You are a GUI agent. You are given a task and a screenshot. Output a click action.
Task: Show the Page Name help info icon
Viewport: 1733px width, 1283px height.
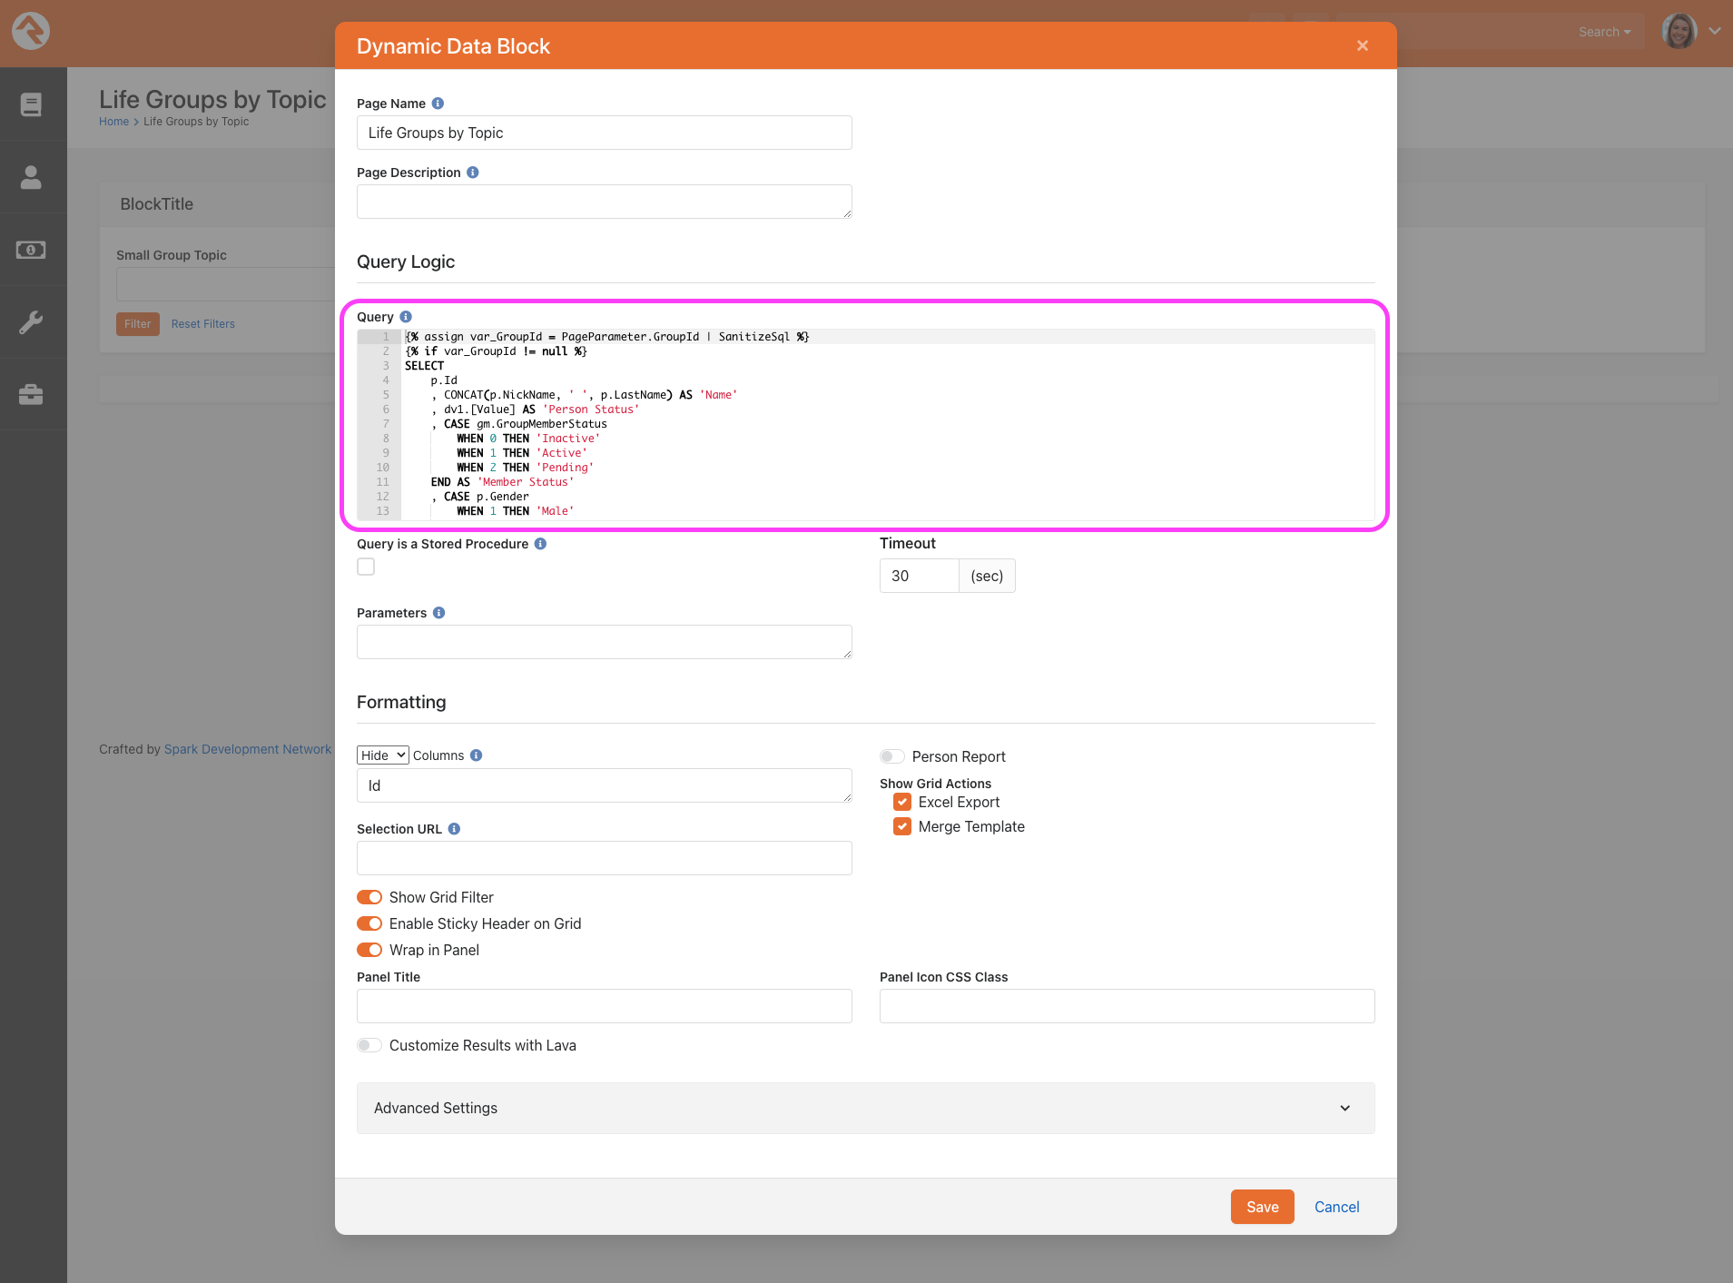pos(438,104)
